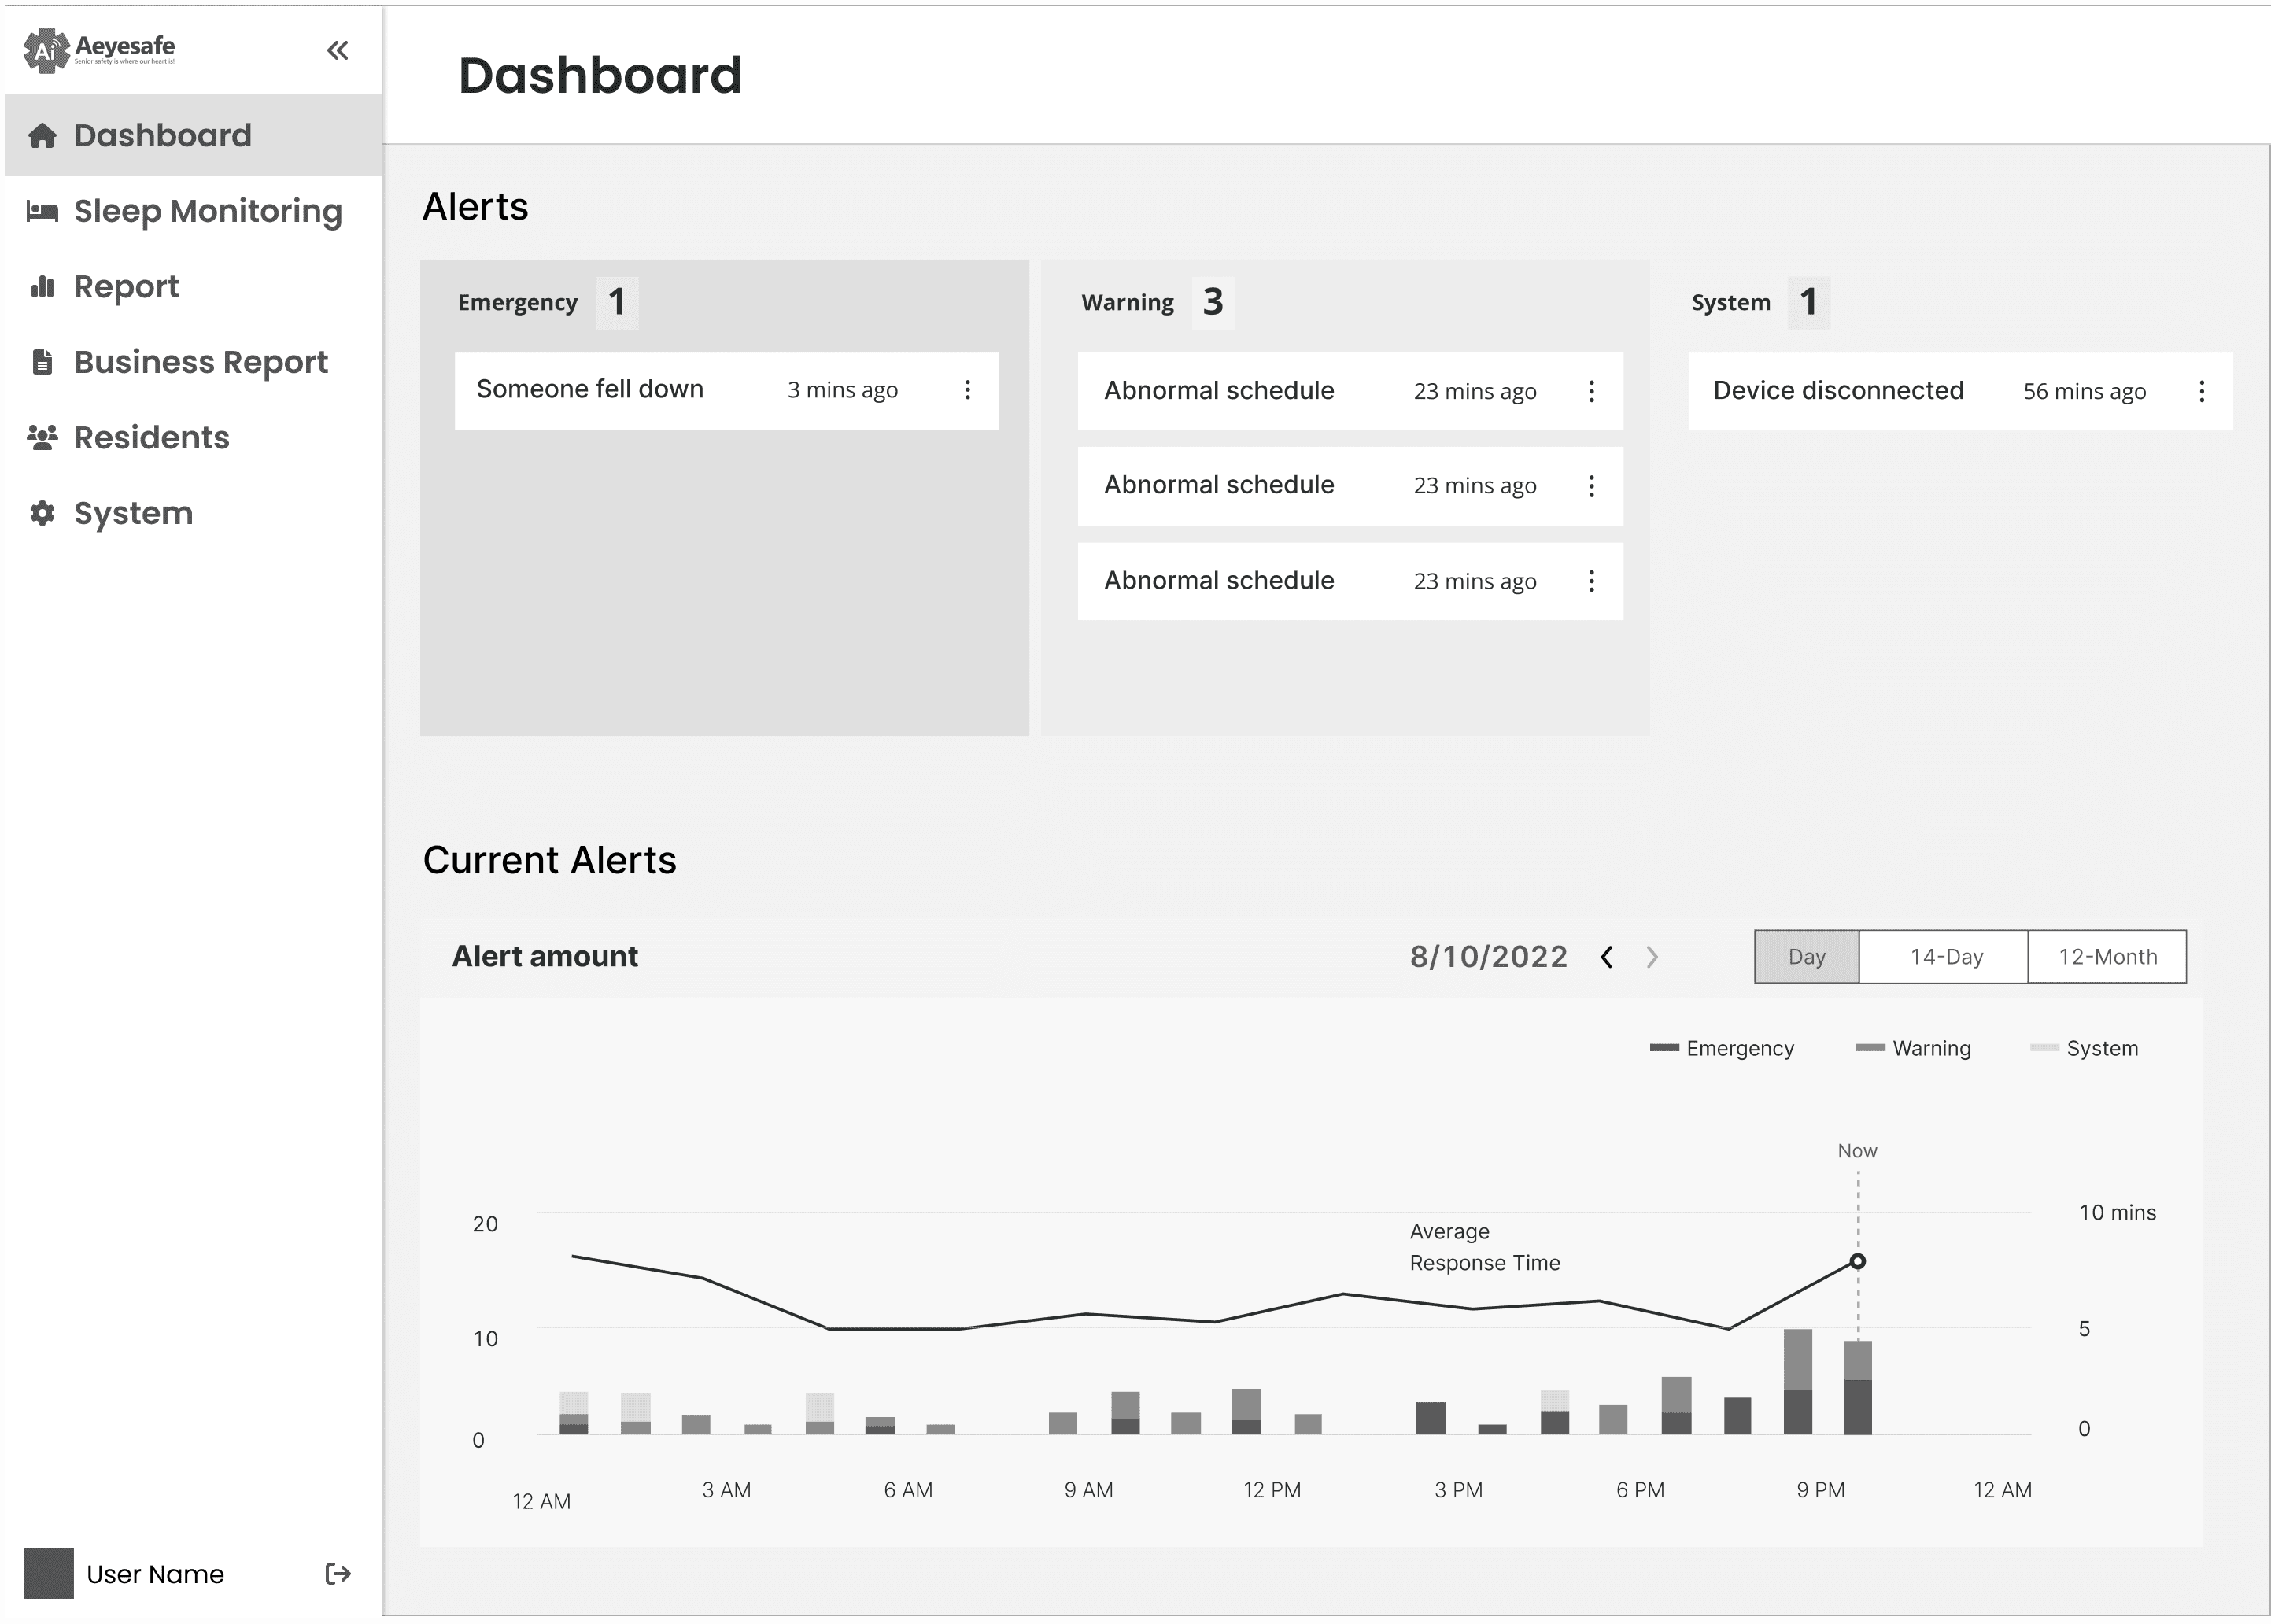2271x1624 pixels.
Task: Click the Now marker point on line
Action: coord(1857,1262)
